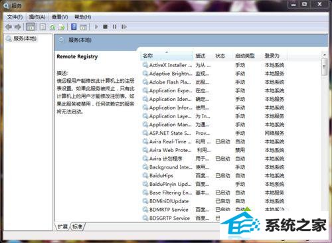Viewport: 332px width, 243px height.
Task: Pause service with the pause icon
Action: click(114, 27)
